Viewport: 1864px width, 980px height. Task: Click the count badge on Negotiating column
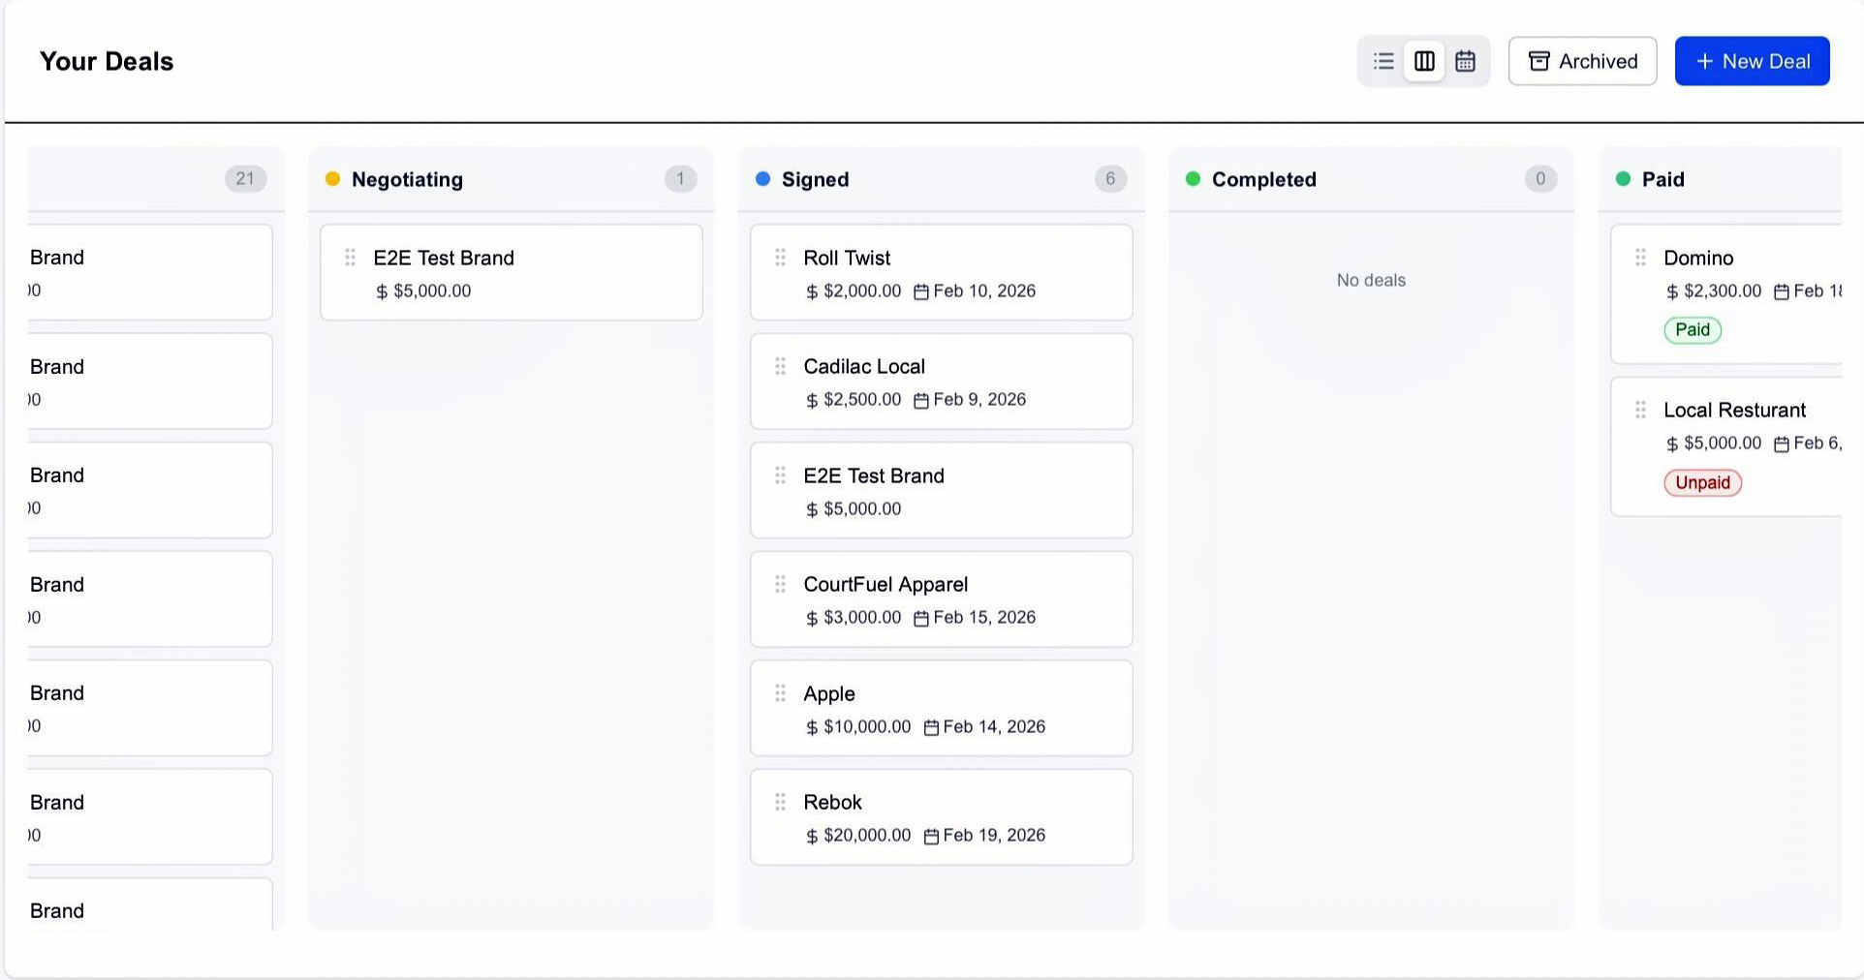680,178
